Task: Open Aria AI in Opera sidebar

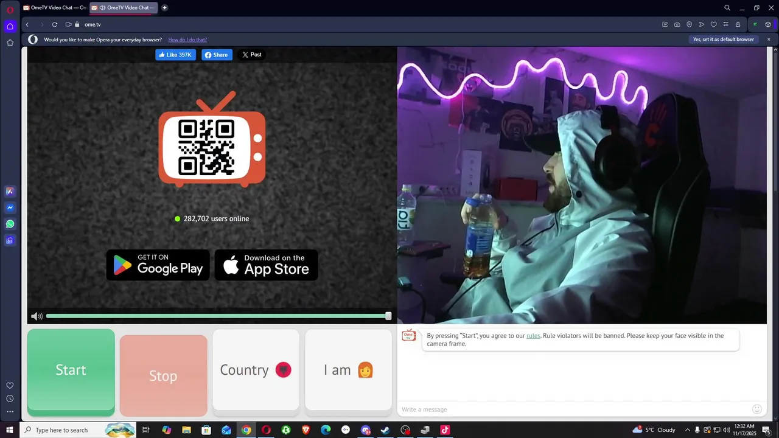Action: [10, 191]
